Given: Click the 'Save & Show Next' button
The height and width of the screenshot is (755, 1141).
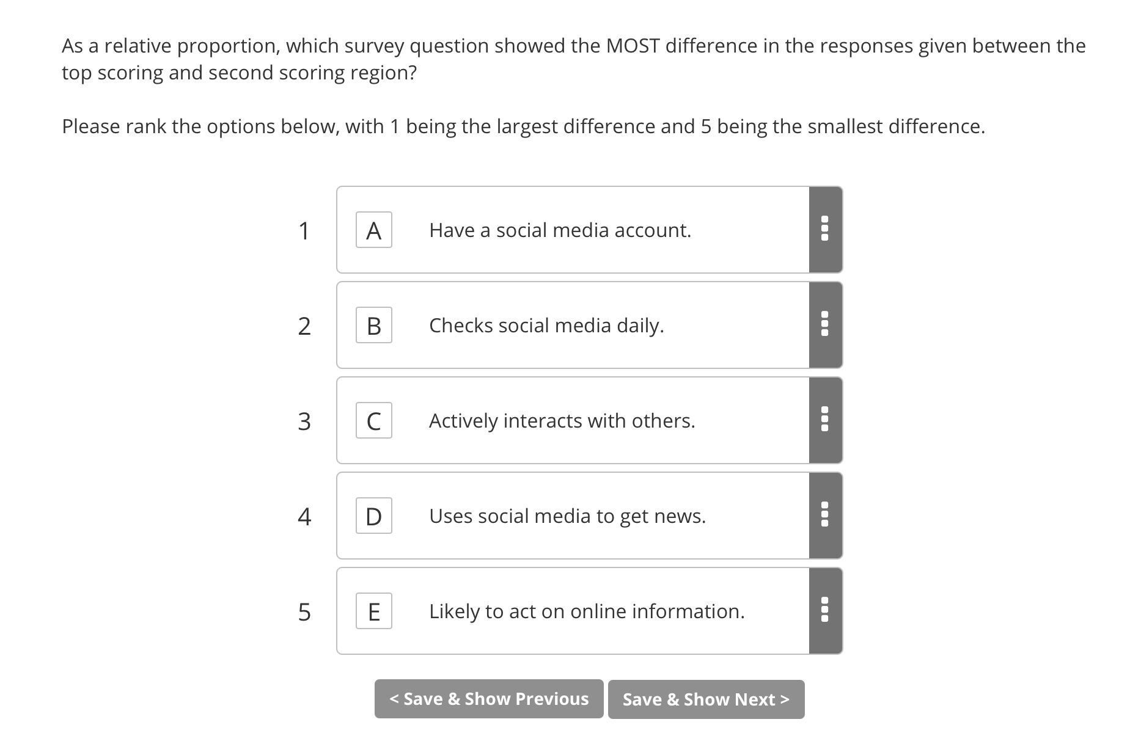Looking at the screenshot, I should pos(706,699).
